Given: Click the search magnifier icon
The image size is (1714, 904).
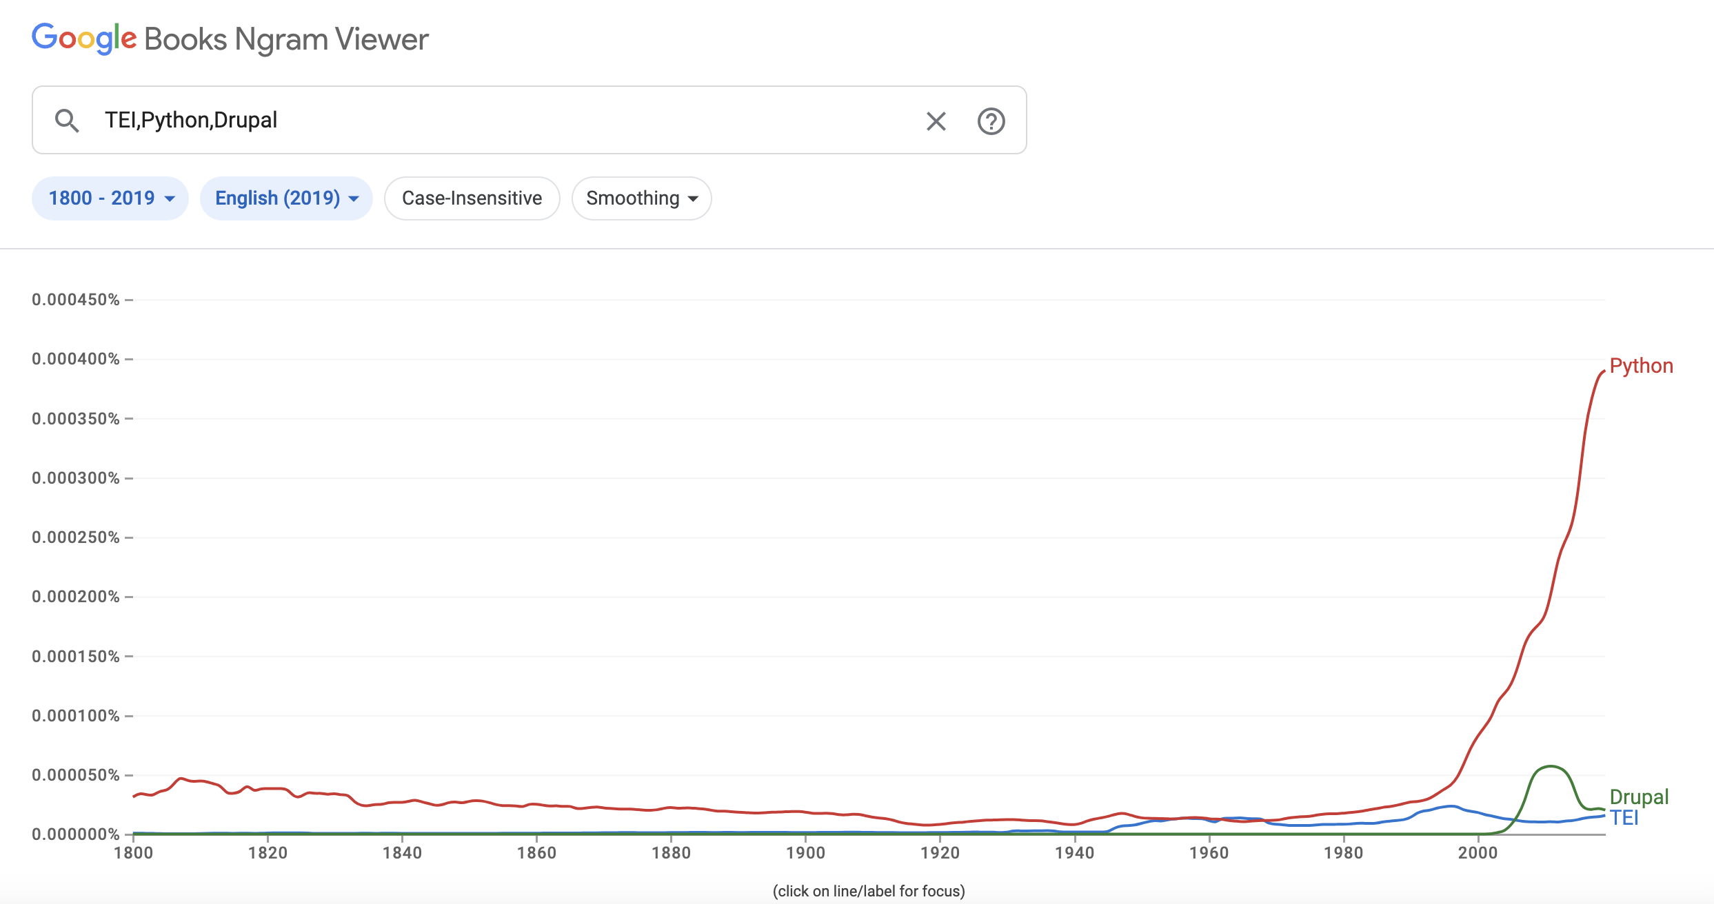Looking at the screenshot, I should click(67, 121).
